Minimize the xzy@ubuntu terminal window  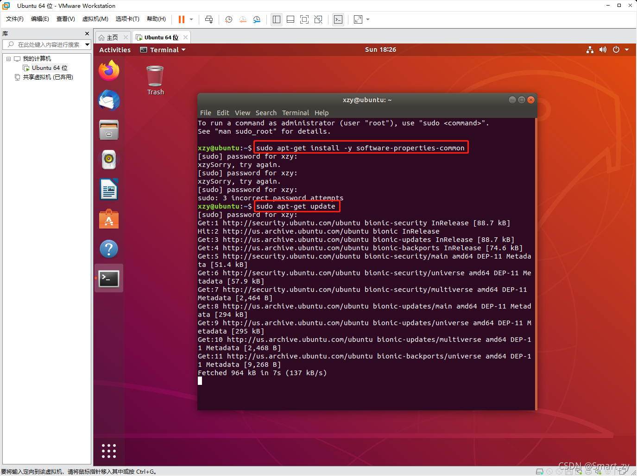(512, 100)
